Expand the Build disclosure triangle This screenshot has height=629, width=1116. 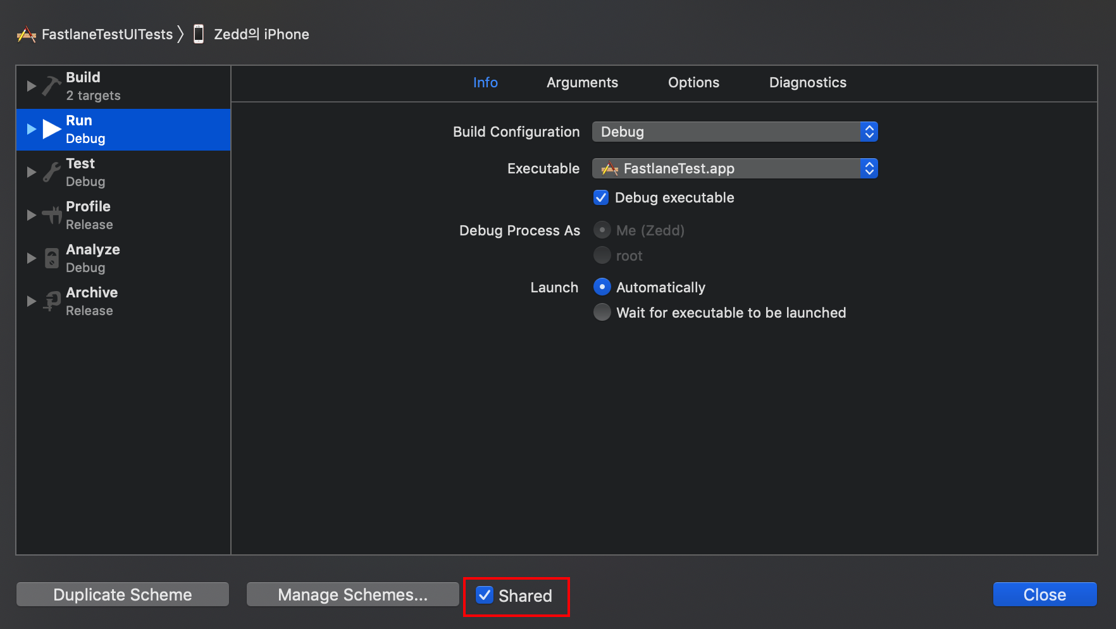point(31,86)
